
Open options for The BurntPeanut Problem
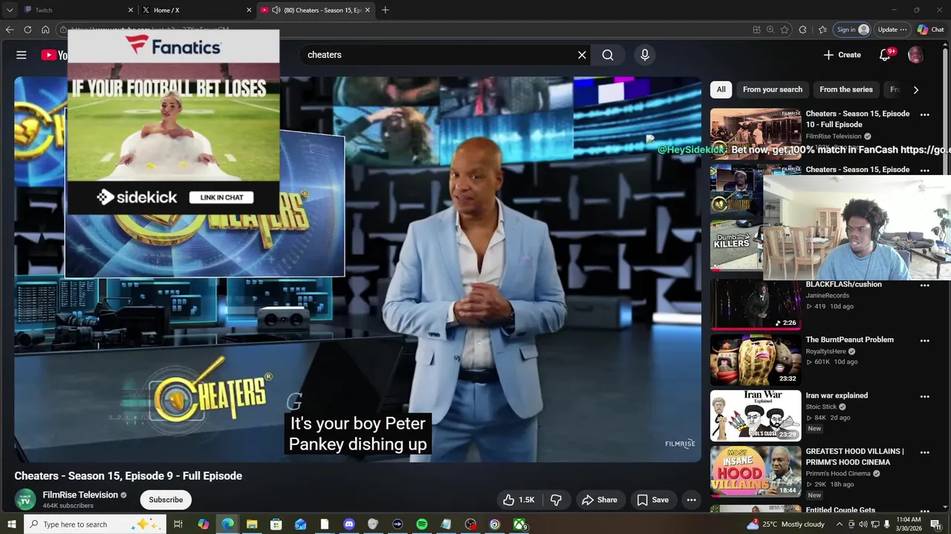coord(925,341)
